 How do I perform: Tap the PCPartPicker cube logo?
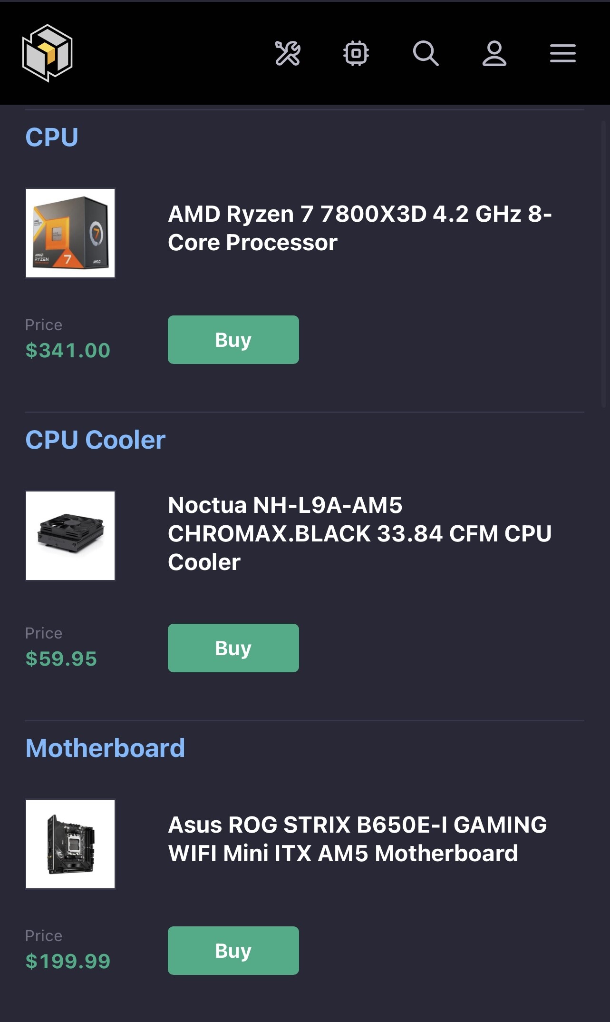click(48, 53)
